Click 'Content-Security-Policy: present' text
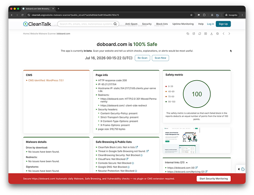 click(119, 113)
